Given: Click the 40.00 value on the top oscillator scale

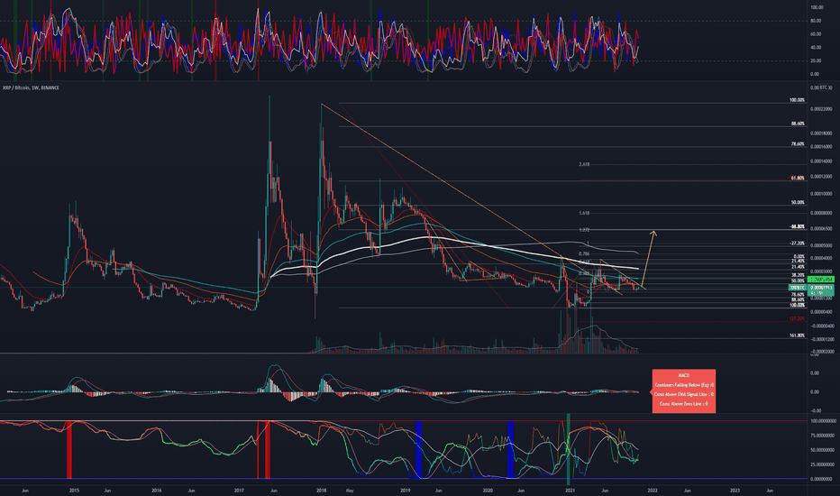Looking at the screenshot, I should click(816, 48).
